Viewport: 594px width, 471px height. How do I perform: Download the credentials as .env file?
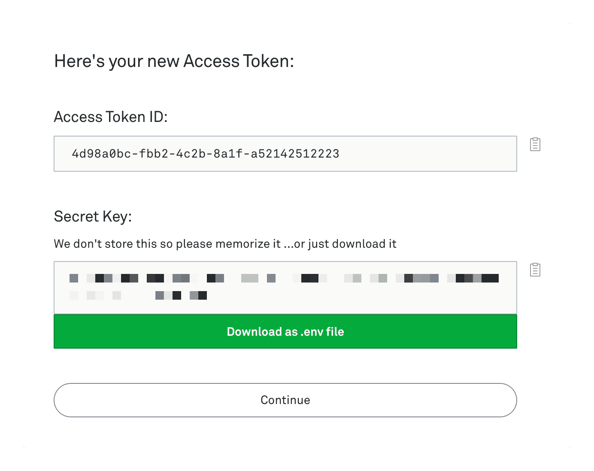[x=285, y=331]
